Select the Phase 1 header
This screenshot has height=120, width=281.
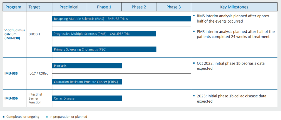(x=104, y=7)
